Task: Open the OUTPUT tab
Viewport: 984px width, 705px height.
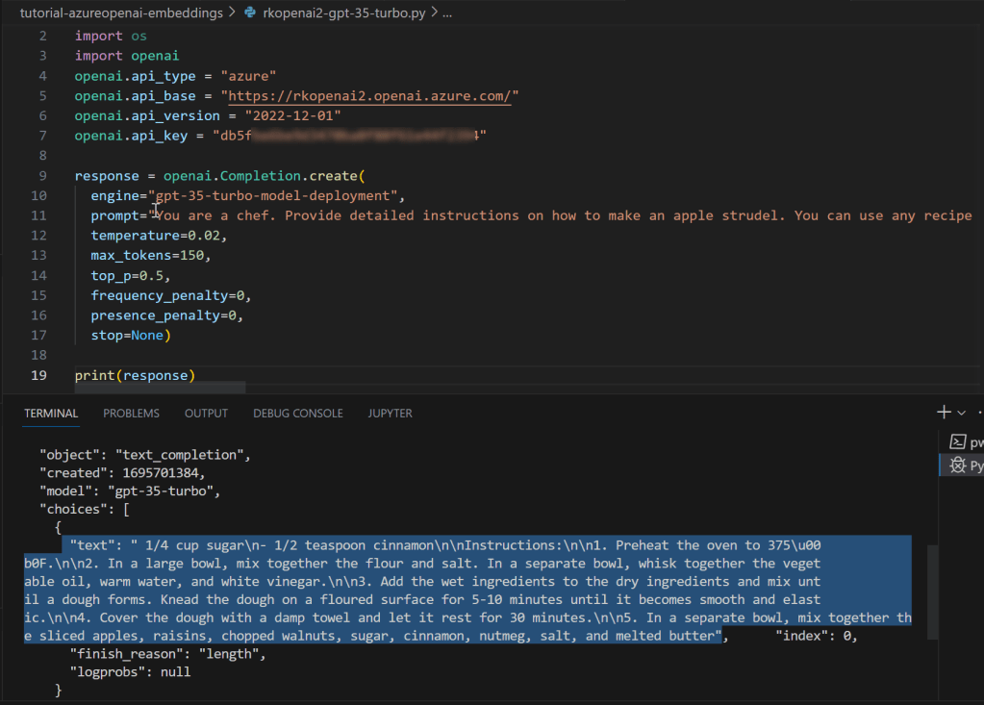Action: click(206, 414)
